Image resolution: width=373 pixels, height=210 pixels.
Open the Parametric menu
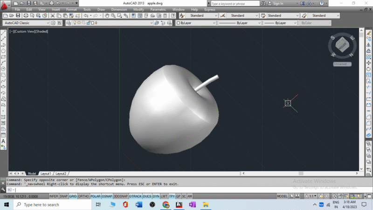[x=158, y=9]
